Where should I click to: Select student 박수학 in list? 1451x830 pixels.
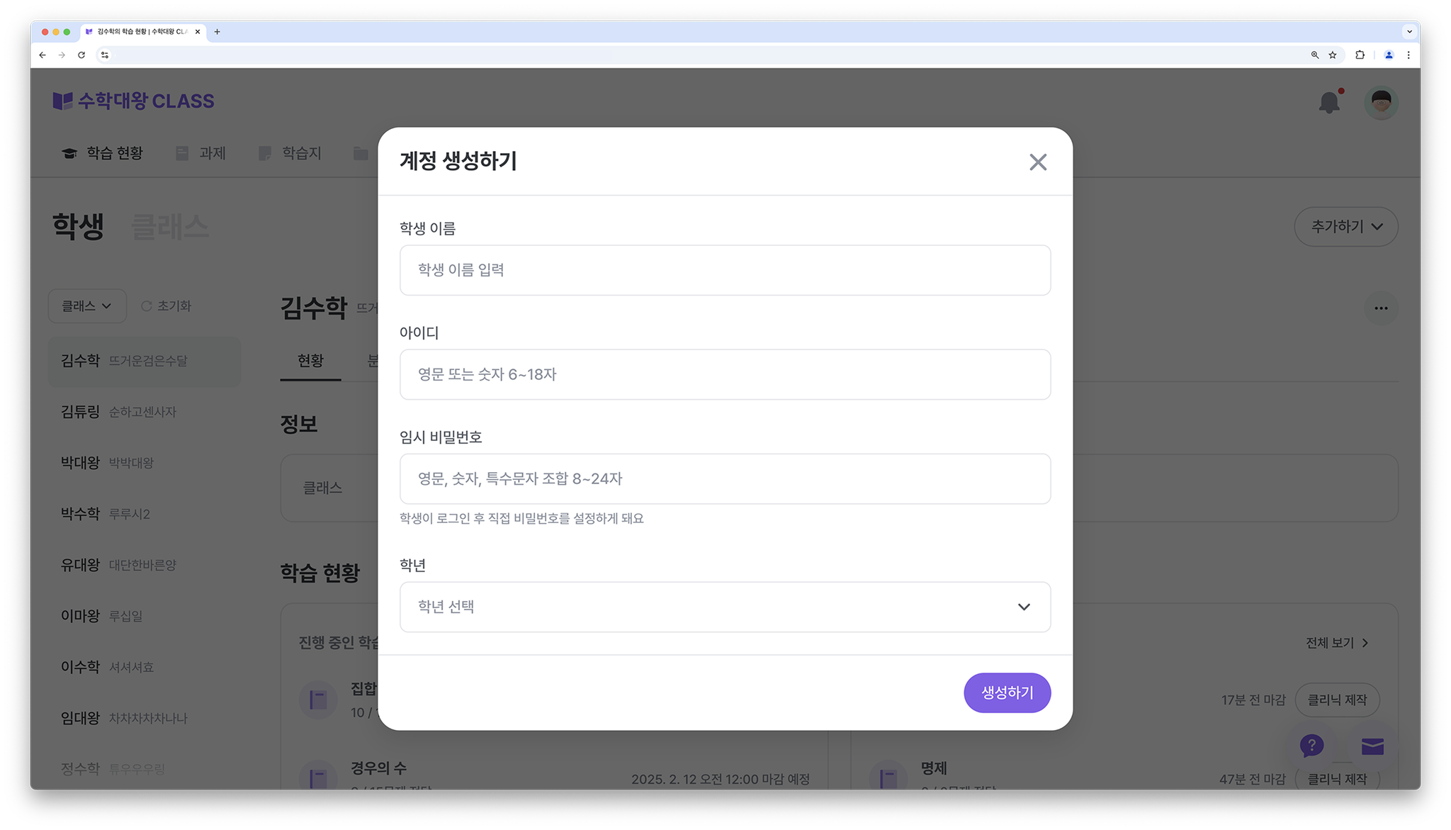pyautogui.click(x=145, y=514)
